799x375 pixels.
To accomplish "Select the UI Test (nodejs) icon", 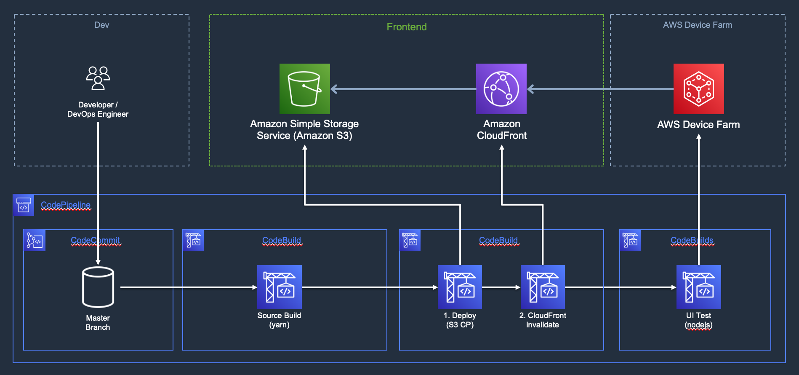I will tap(699, 287).
